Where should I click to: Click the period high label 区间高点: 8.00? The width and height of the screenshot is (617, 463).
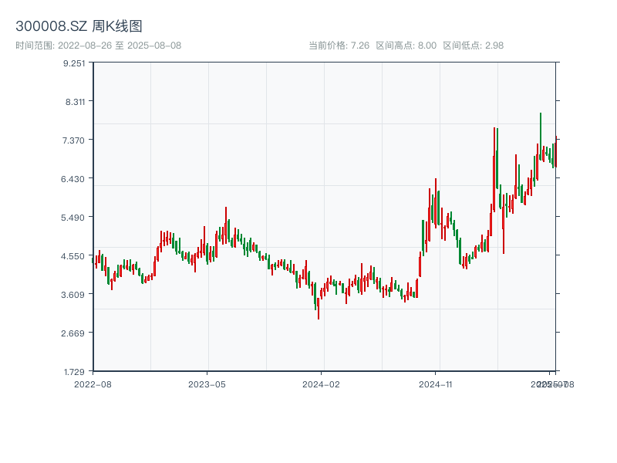click(406, 46)
